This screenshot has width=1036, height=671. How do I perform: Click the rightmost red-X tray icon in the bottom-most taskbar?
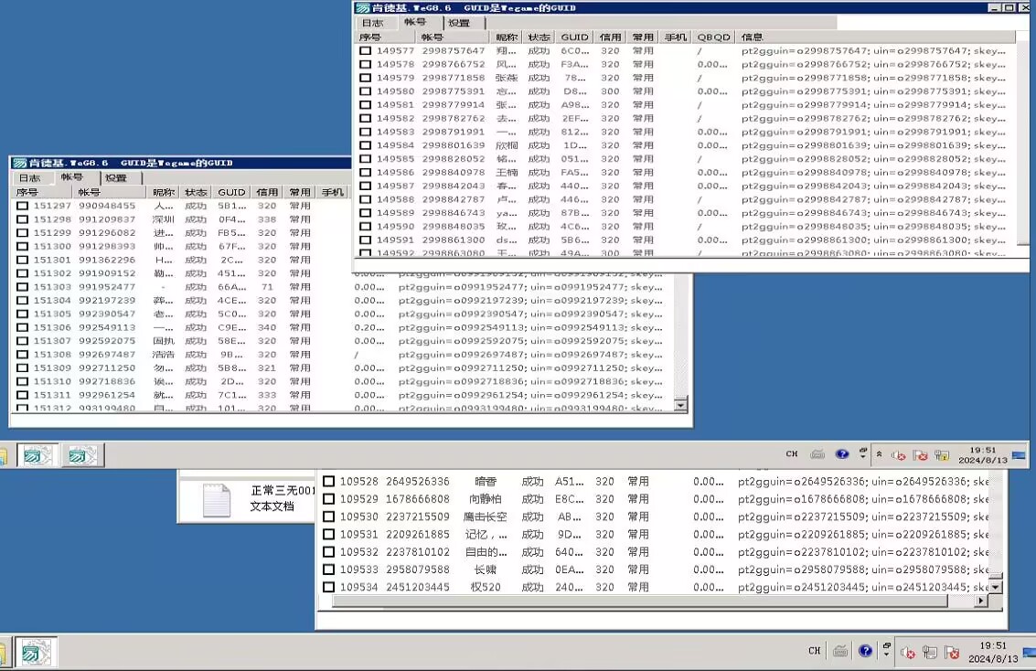click(x=952, y=652)
